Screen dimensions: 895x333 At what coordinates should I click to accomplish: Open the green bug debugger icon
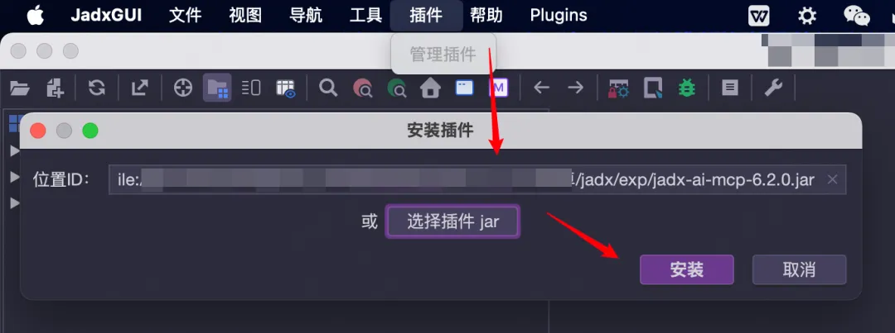tap(687, 88)
